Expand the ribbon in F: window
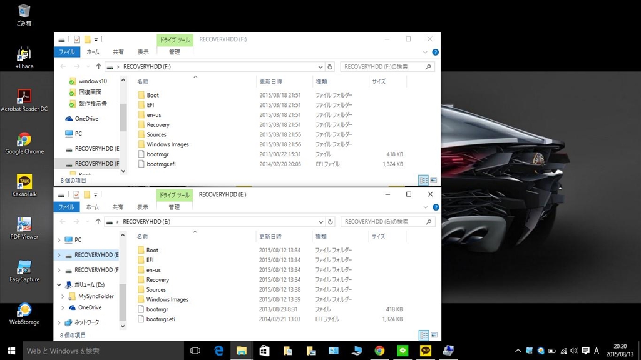The height and width of the screenshot is (360, 641). pyautogui.click(x=425, y=52)
